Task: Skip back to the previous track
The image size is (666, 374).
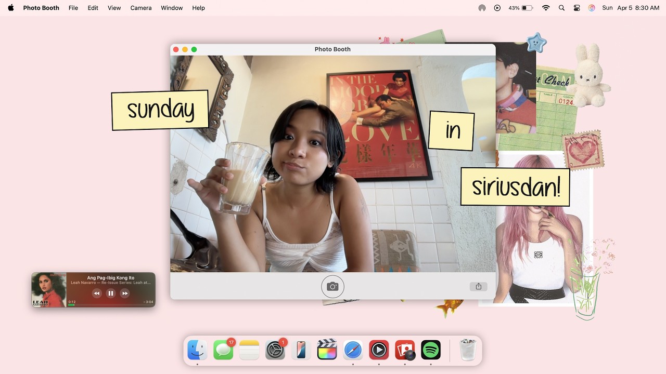Action: [x=96, y=293]
